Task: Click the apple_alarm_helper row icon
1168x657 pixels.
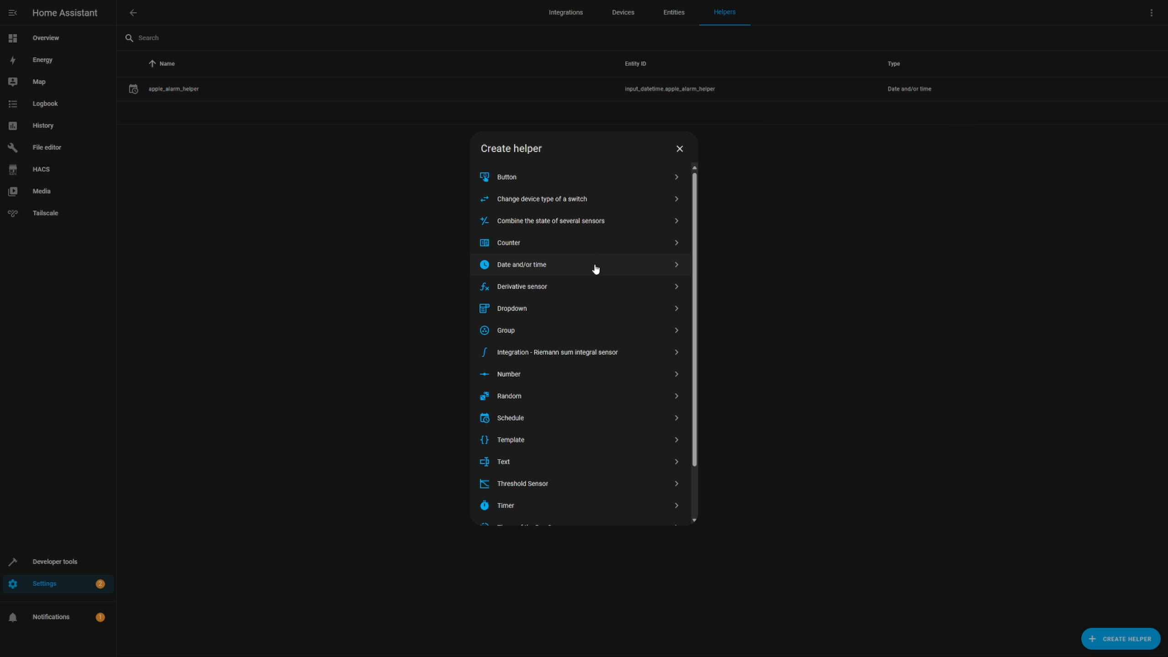Action: click(133, 89)
